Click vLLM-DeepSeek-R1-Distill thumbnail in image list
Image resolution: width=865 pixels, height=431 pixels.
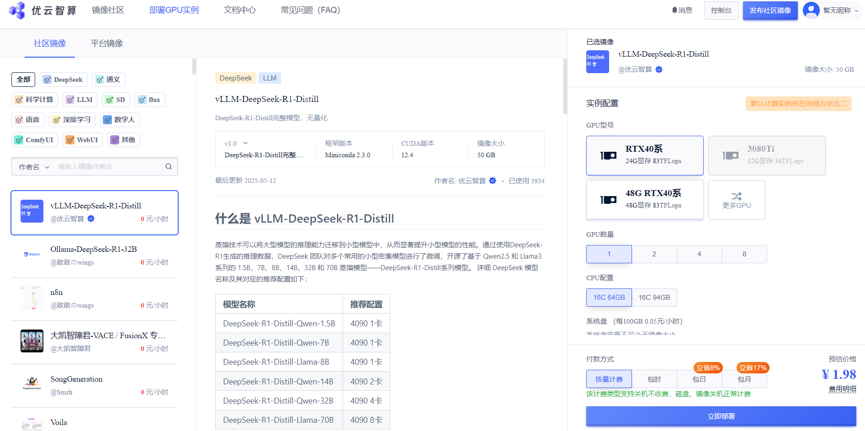pyautogui.click(x=32, y=211)
